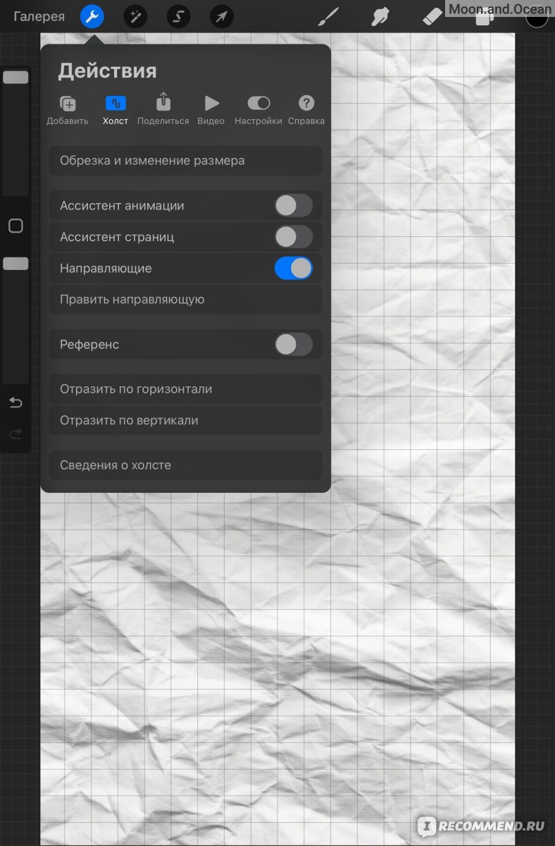Open the Поделиться tab
This screenshot has width=555, height=846.
coord(163,111)
